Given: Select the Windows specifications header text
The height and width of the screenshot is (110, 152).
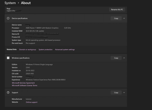Looking at the screenshot, I should (21, 58).
